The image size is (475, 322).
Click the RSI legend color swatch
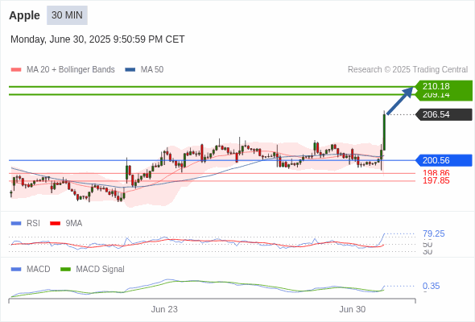coord(16,224)
